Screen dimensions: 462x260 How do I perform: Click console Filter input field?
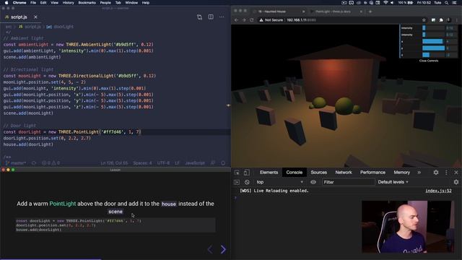pyautogui.click(x=348, y=182)
